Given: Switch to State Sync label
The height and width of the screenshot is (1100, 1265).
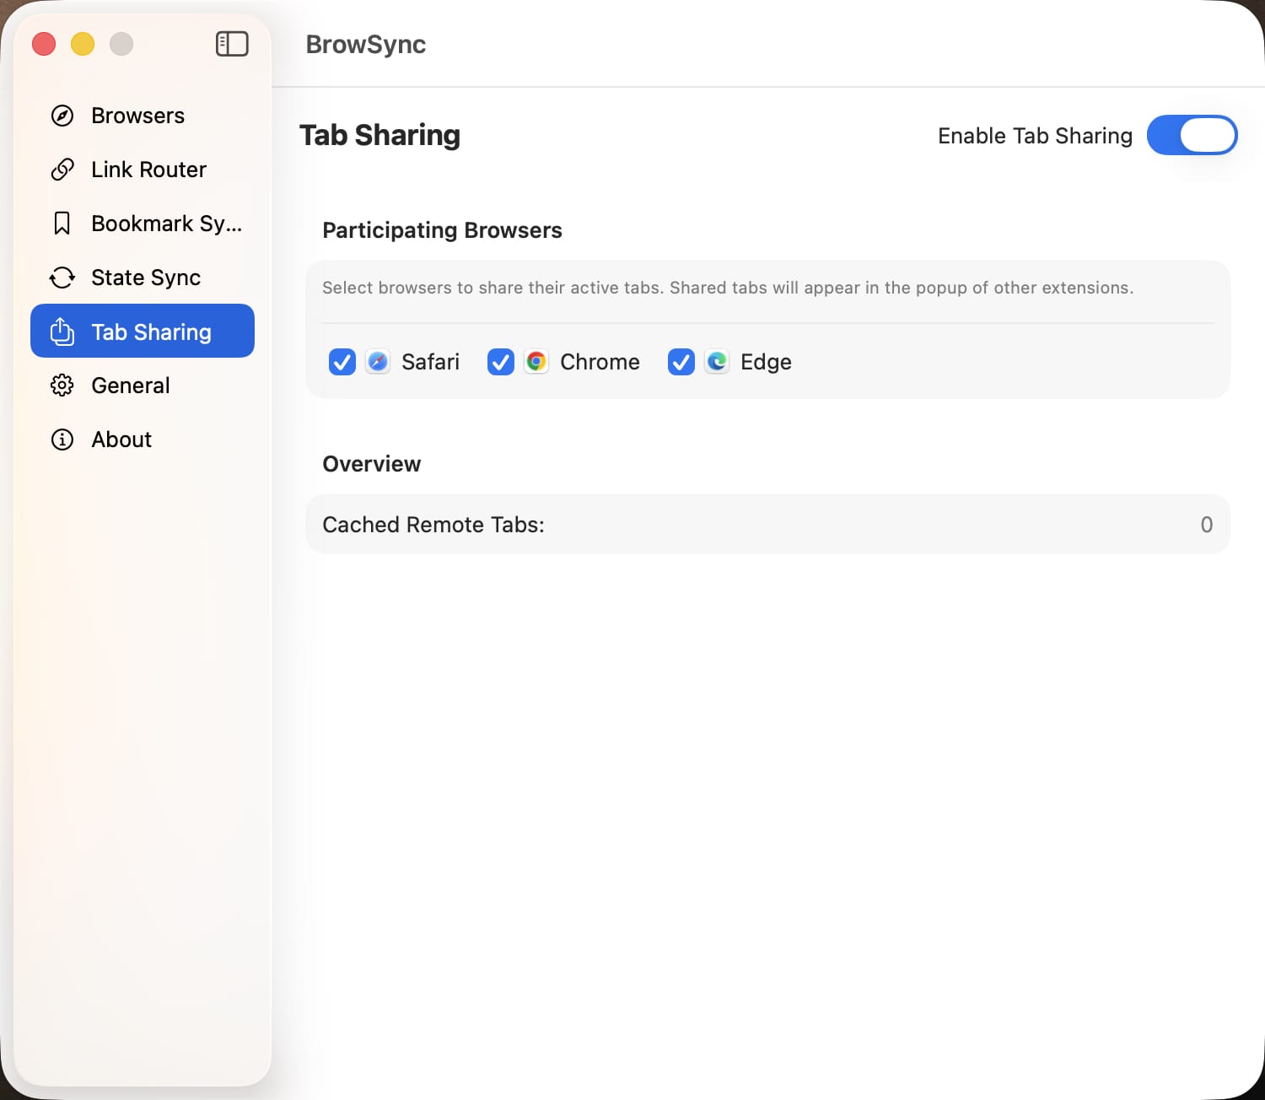Looking at the screenshot, I should point(146,278).
